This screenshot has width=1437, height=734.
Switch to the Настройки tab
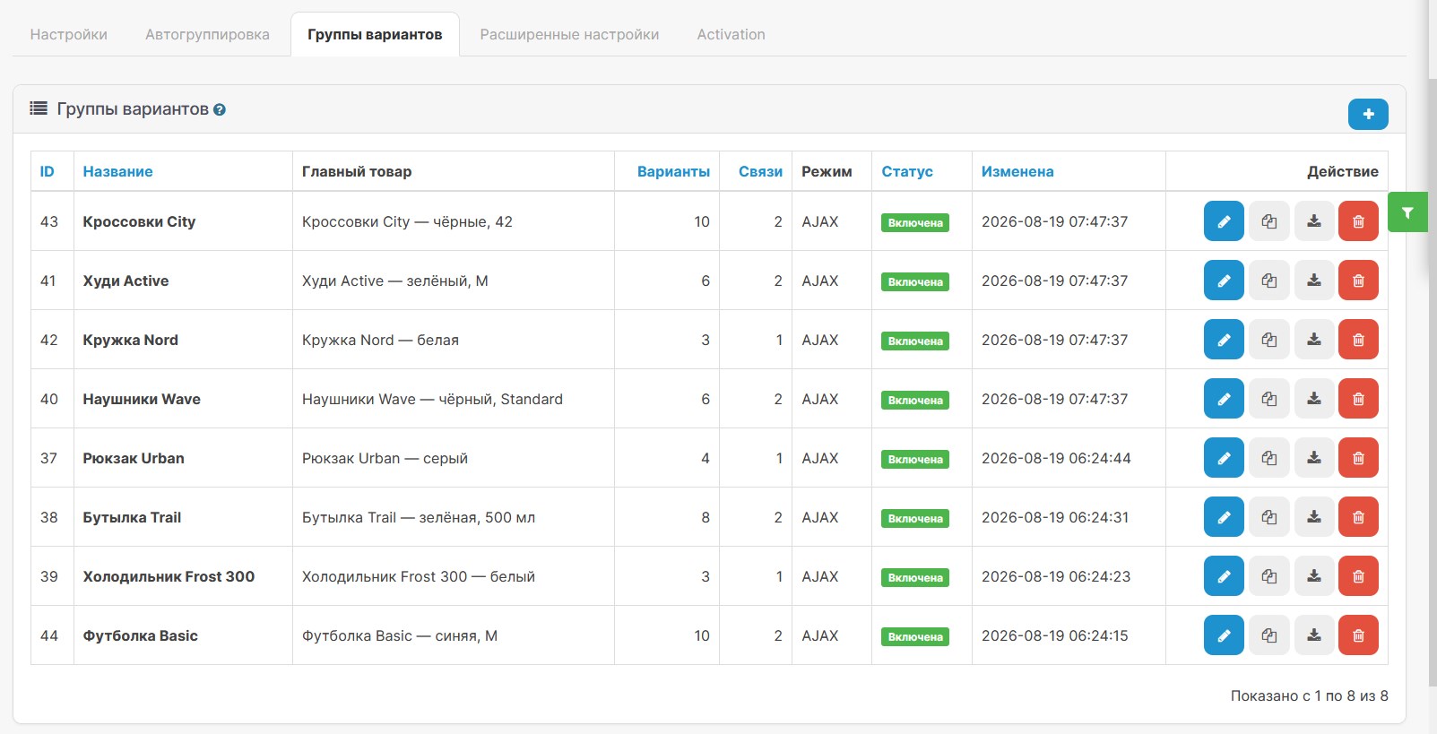click(x=69, y=34)
